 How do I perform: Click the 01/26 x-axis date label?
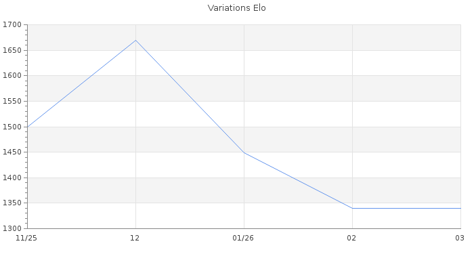tap(243, 238)
